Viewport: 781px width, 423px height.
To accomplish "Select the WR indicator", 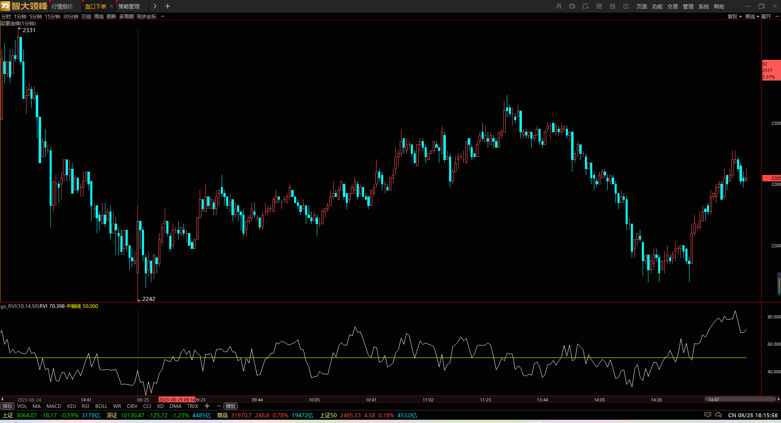I will 117,406.
